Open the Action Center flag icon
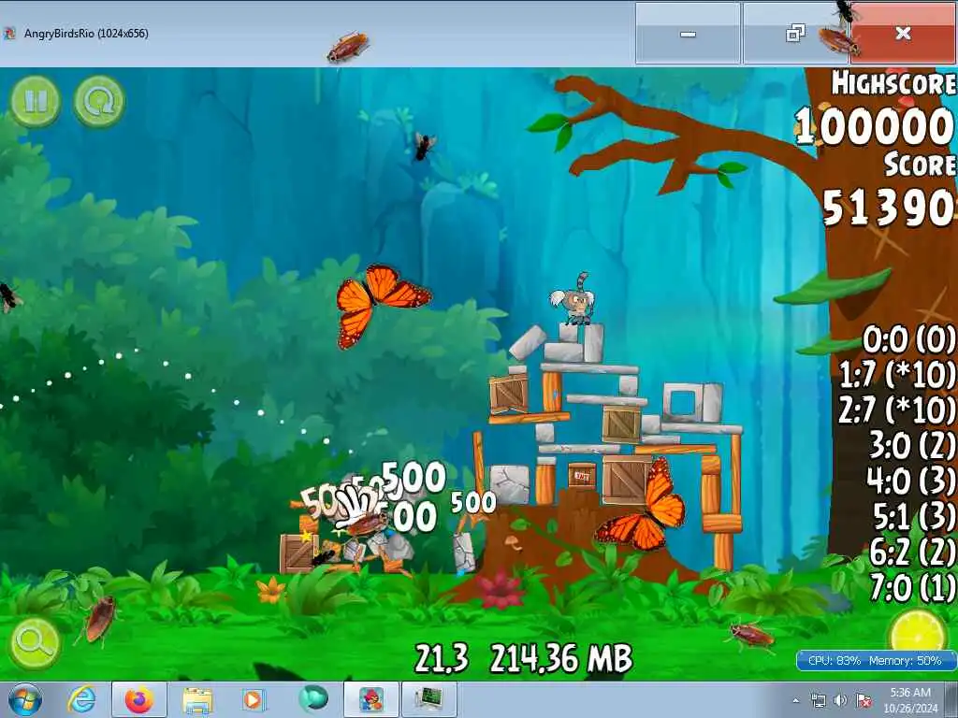Screen dimensions: 958x718 pyautogui.click(x=864, y=700)
